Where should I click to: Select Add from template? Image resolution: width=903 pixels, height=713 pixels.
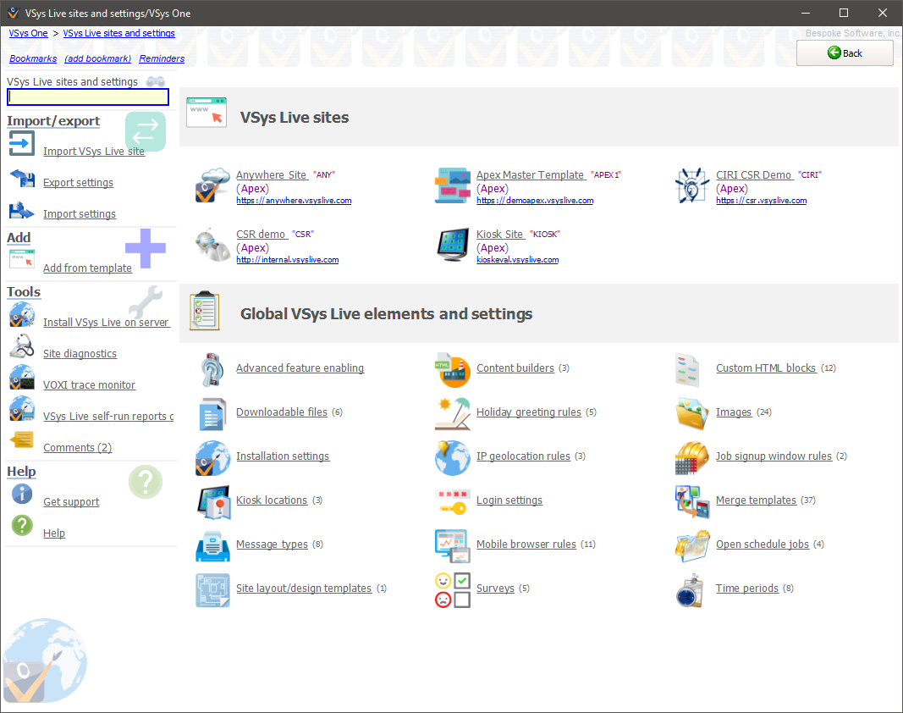pyautogui.click(x=87, y=268)
